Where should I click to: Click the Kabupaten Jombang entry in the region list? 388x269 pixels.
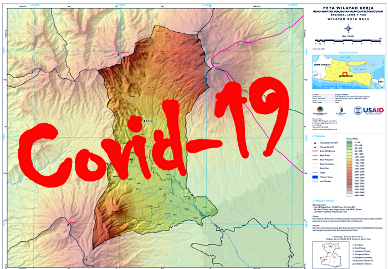coord(363,257)
